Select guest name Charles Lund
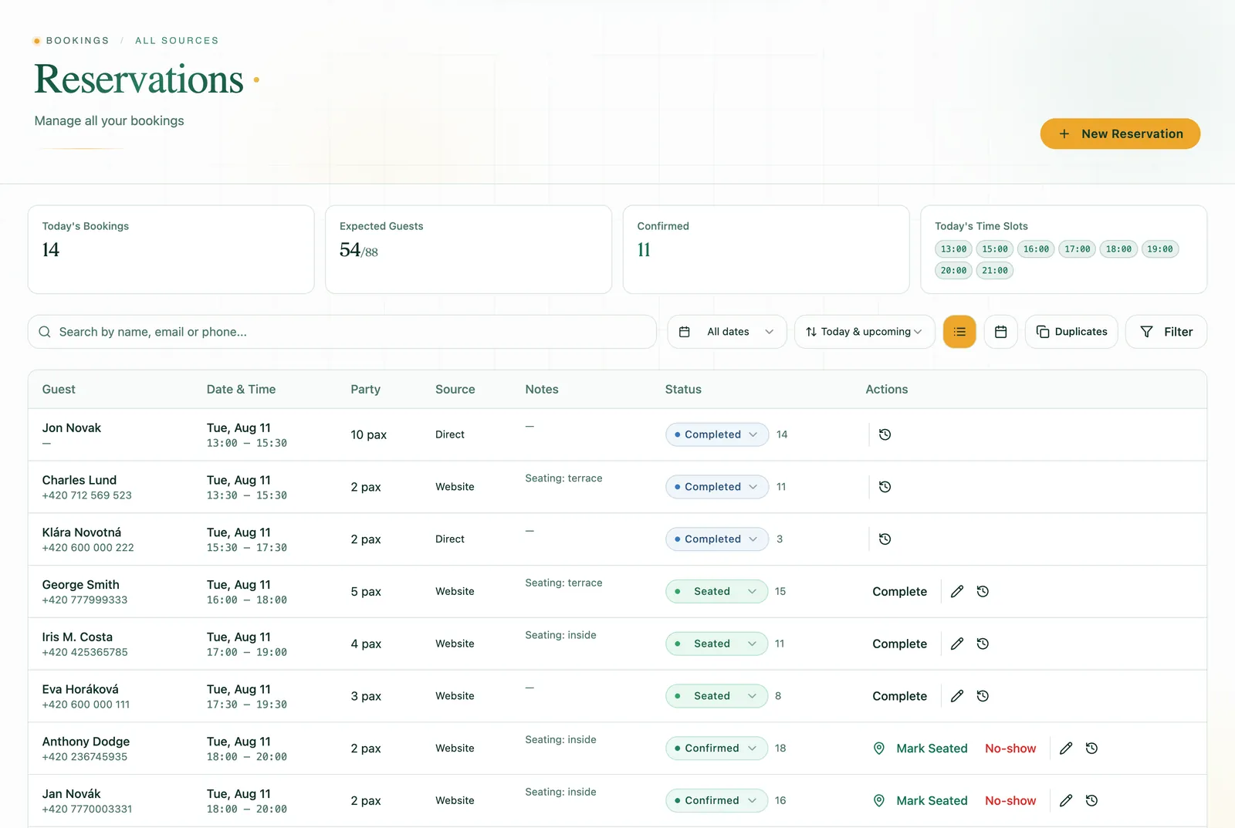Screen dimensions: 1235x828 (x=80, y=480)
